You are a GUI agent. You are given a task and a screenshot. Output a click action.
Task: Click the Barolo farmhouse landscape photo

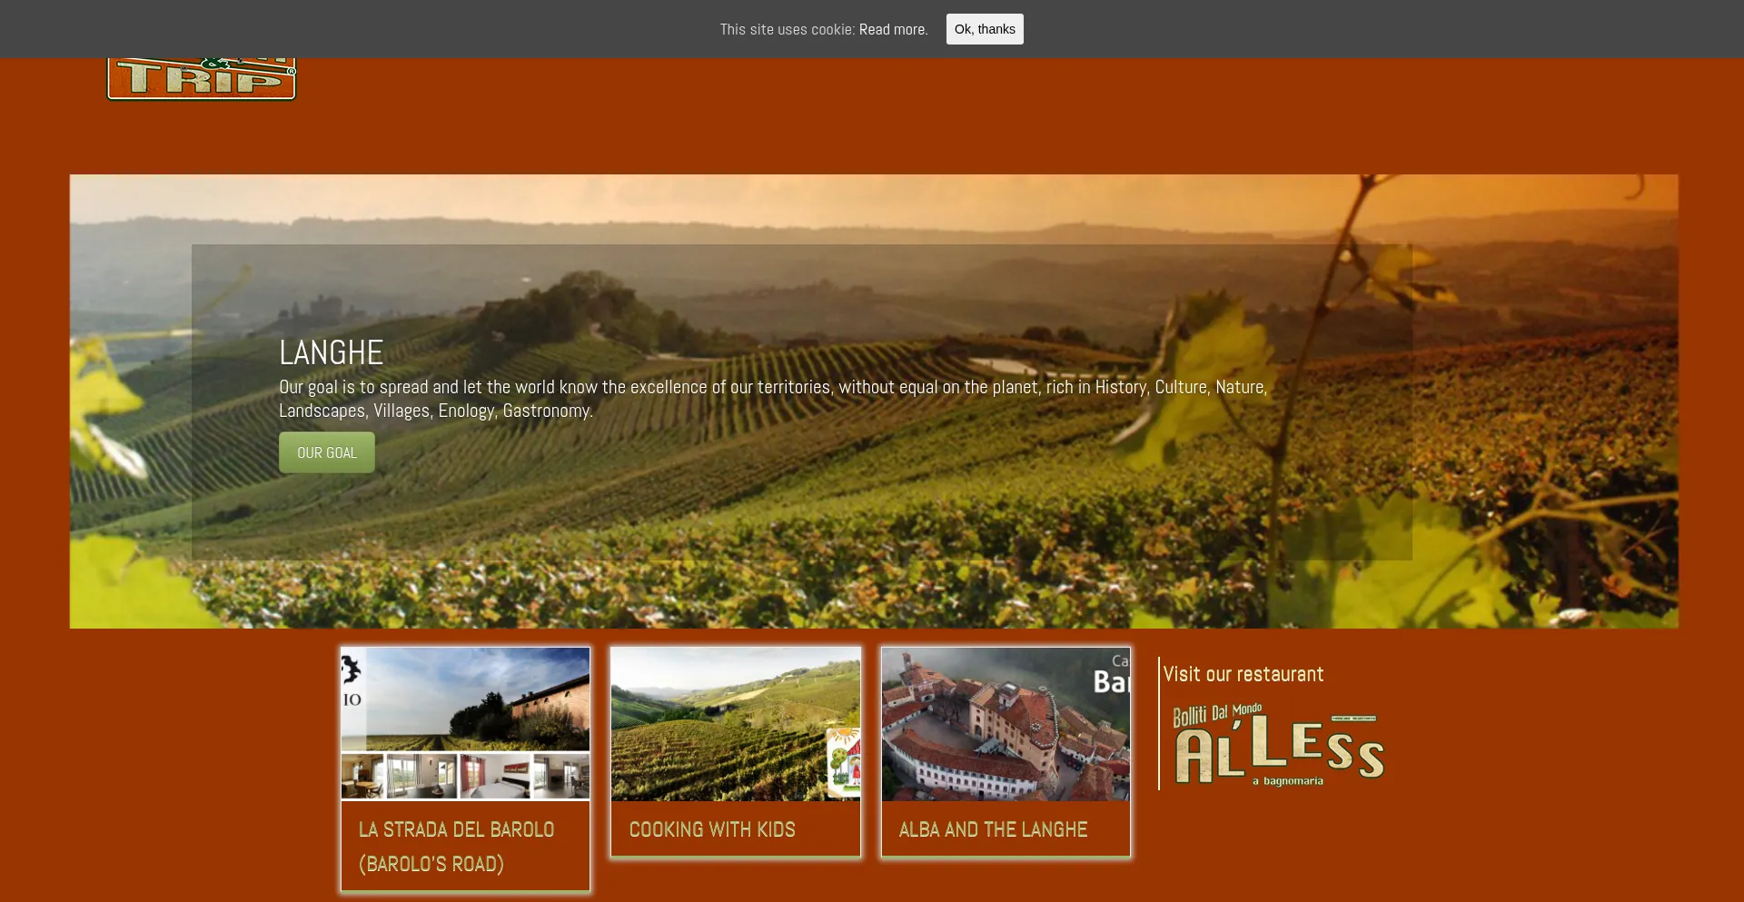(x=478, y=699)
